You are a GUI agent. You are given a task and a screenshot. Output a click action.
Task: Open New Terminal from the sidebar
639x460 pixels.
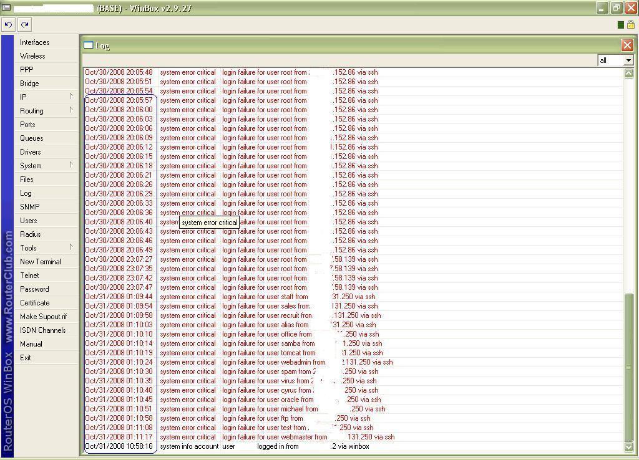coord(46,262)
